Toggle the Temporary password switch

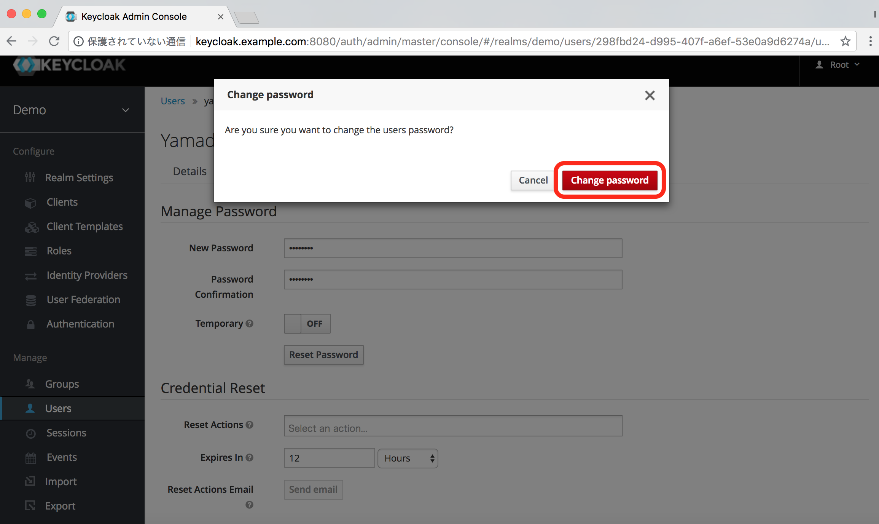pyautogui.click(x=307, y=324)
